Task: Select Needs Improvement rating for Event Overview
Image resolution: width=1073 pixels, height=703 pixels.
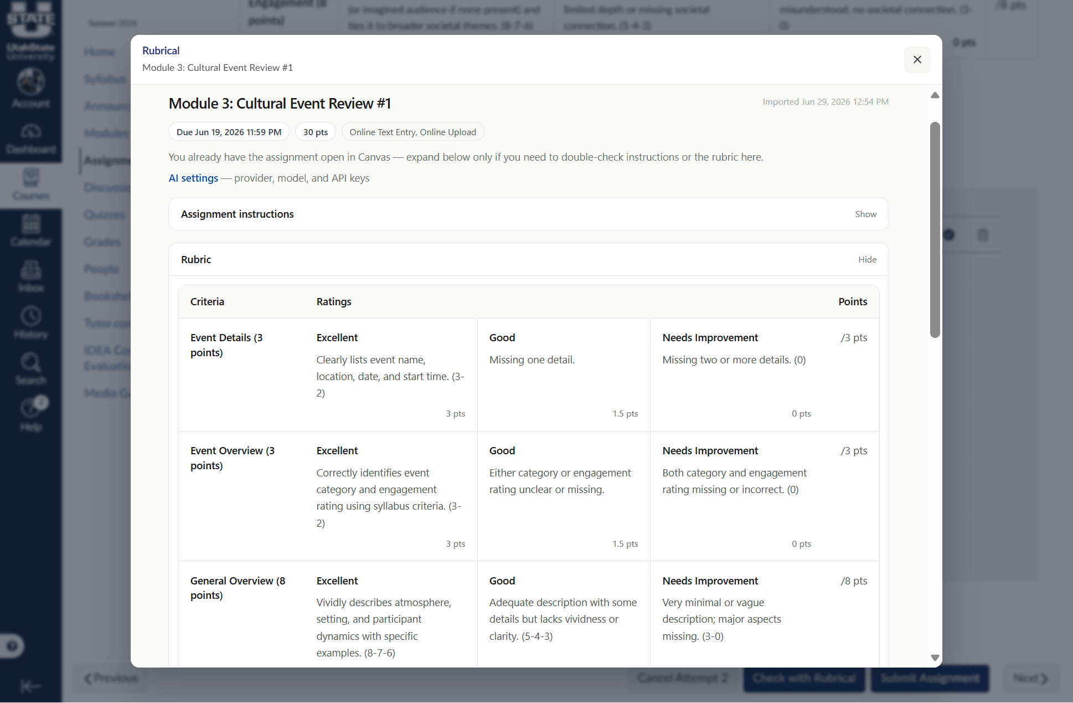Action: tap(736, 496)
